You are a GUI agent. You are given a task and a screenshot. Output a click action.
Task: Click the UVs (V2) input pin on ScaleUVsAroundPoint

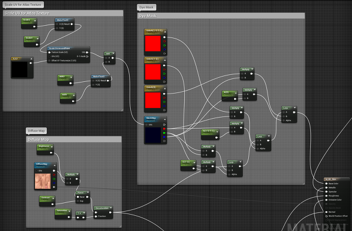49,56
